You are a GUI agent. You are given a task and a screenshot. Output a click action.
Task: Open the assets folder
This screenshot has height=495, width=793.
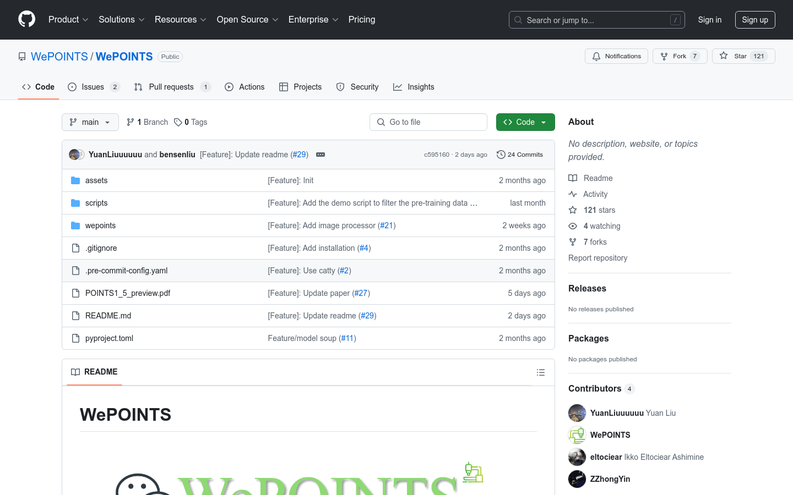coord(96,180)
